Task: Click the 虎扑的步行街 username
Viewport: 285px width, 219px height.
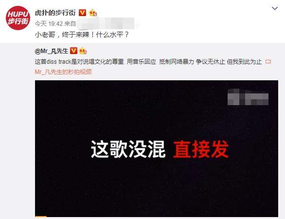Action: tap(55, 13)
